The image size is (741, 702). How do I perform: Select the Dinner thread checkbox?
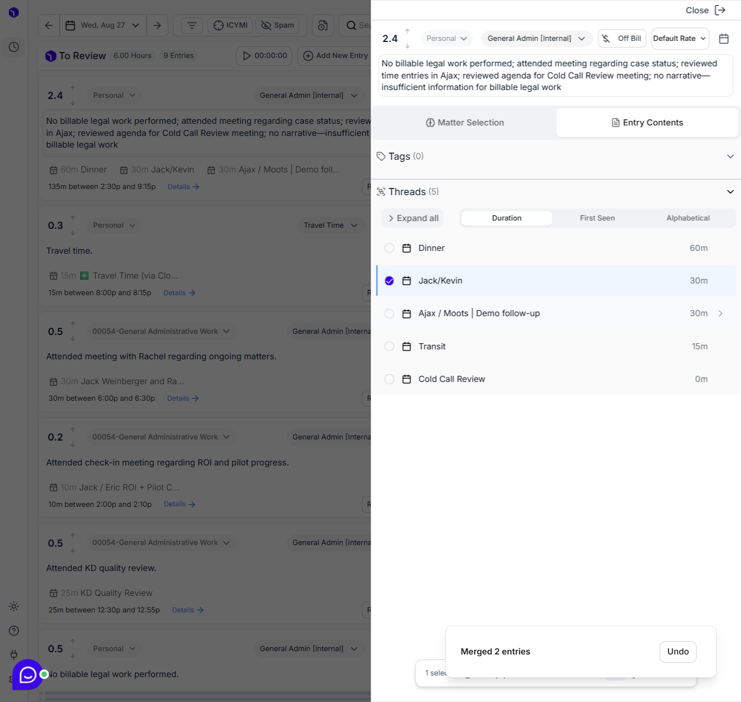click(x=390, y=248)
